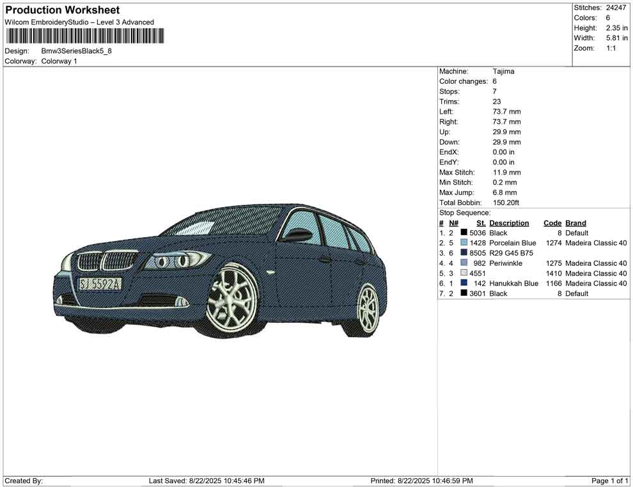This screenshot has width=633, height=487.
Task: Click the light gray swatch for 4551 stitches
Action: [464, 274]
